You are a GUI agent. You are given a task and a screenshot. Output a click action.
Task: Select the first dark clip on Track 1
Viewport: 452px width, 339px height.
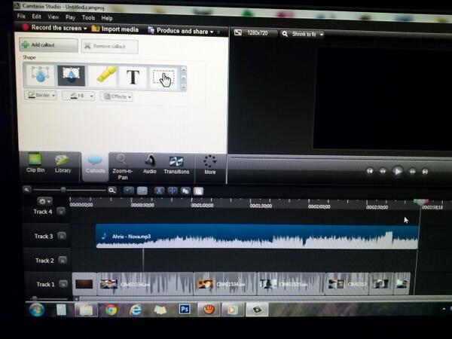84,284
